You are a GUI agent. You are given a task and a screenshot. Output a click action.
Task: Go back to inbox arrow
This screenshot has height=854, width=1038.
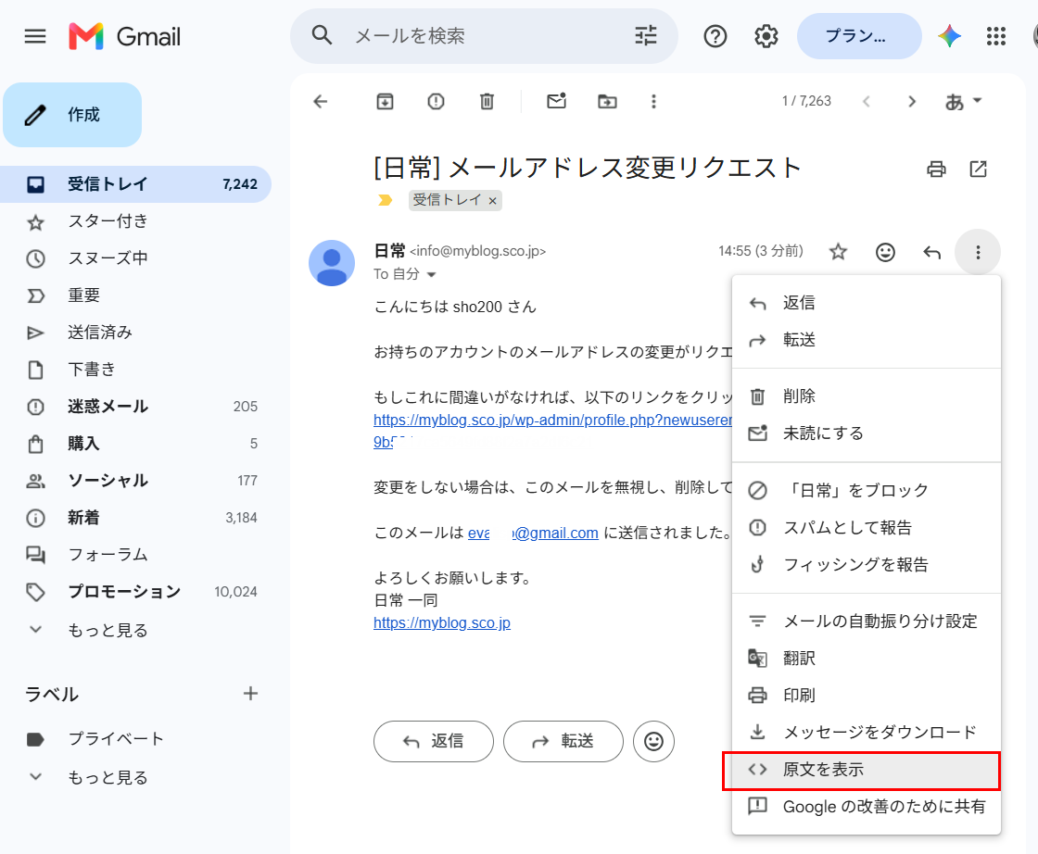321,101
